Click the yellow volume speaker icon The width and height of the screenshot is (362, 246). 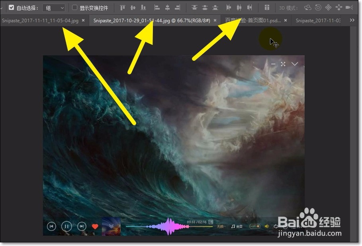pyautogui.click(x=267, y=227)
